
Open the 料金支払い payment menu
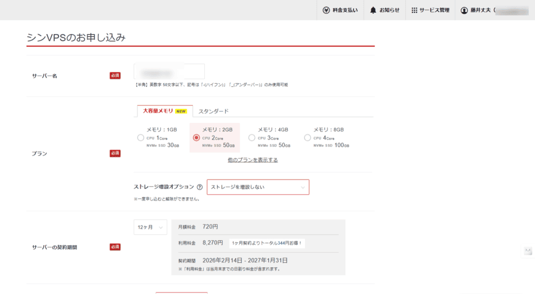(x=340, y=10)
